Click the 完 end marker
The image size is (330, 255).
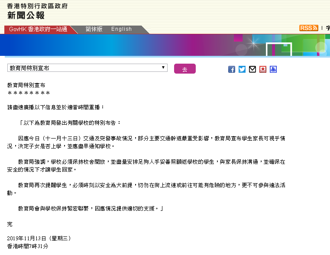coord(10,224)
